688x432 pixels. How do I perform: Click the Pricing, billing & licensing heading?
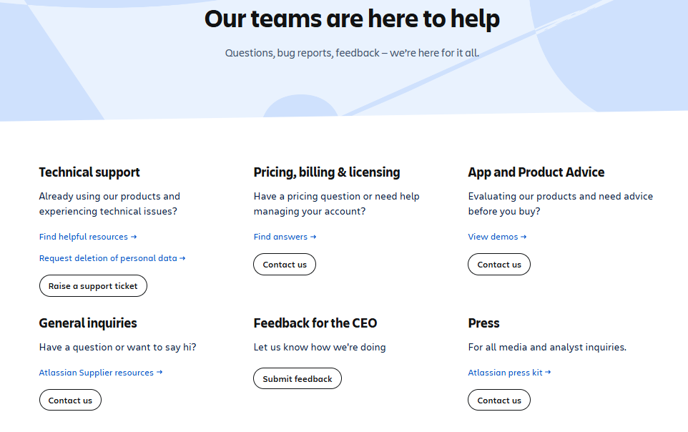[327, 172]
